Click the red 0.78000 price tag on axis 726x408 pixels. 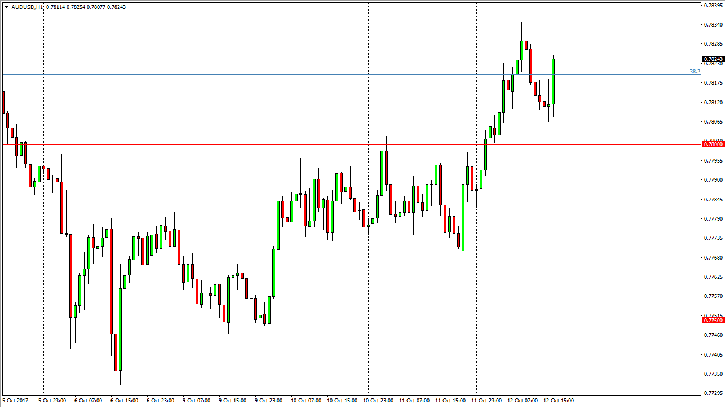[x=713, y=144]
